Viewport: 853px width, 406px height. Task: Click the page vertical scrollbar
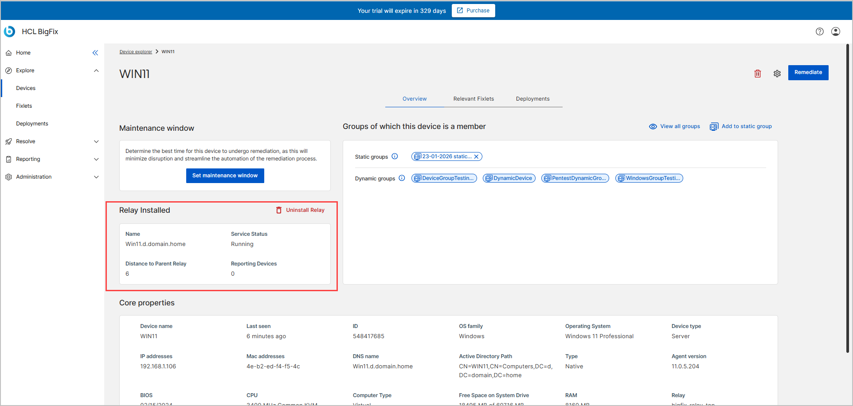pos(847,199)
